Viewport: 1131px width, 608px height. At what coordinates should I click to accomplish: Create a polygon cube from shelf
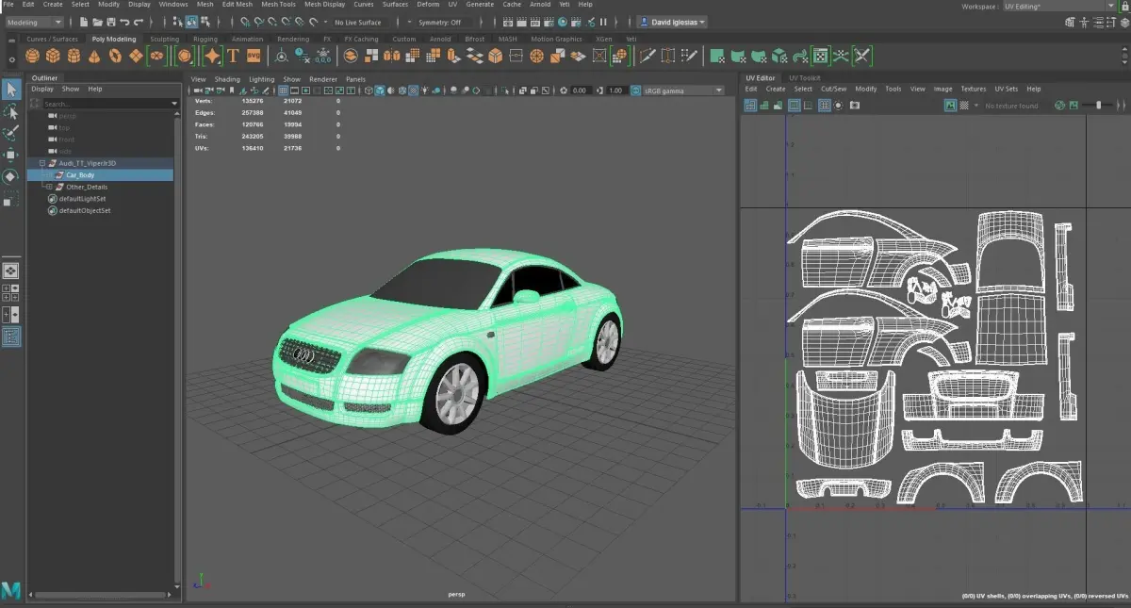[54, 57]
